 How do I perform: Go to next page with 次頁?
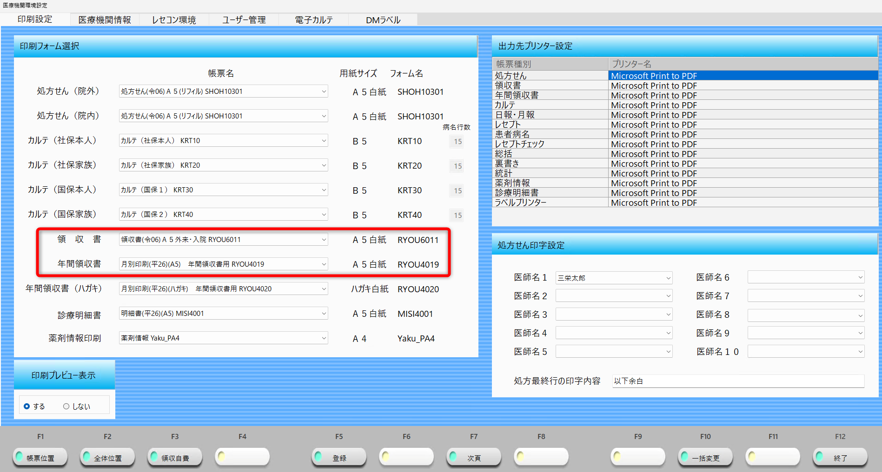(474, 458)
